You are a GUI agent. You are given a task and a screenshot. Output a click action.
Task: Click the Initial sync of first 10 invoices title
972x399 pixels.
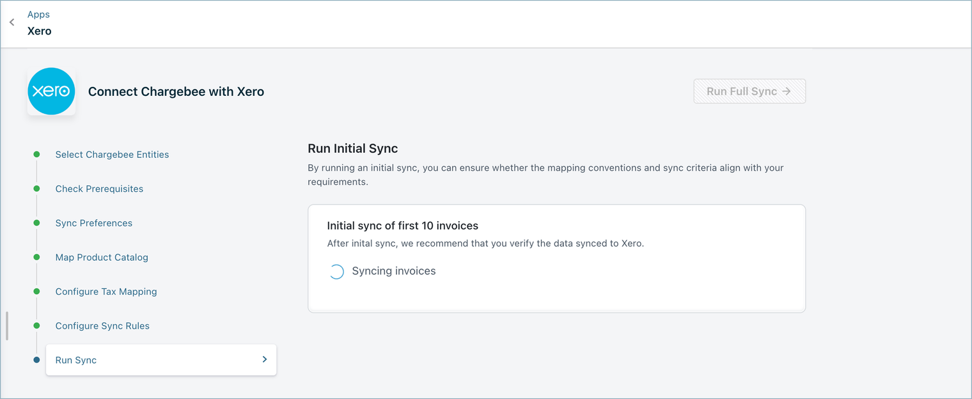(402, 226)
